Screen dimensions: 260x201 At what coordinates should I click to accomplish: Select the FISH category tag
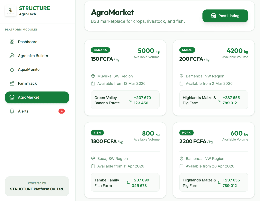(97, 133)
